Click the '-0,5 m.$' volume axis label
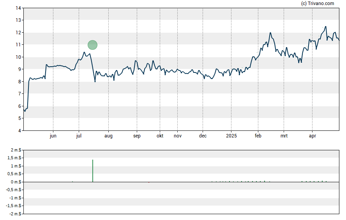Screen dimensions: 346x220 [14, 190]
